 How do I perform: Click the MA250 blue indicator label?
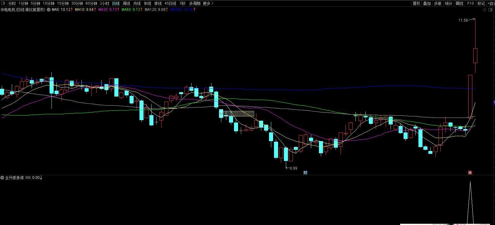tap(182, 10)
